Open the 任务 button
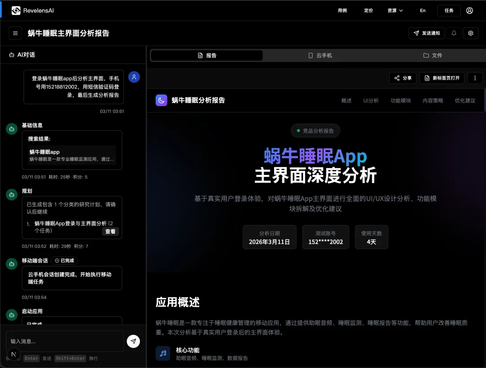 coord(449,10)
